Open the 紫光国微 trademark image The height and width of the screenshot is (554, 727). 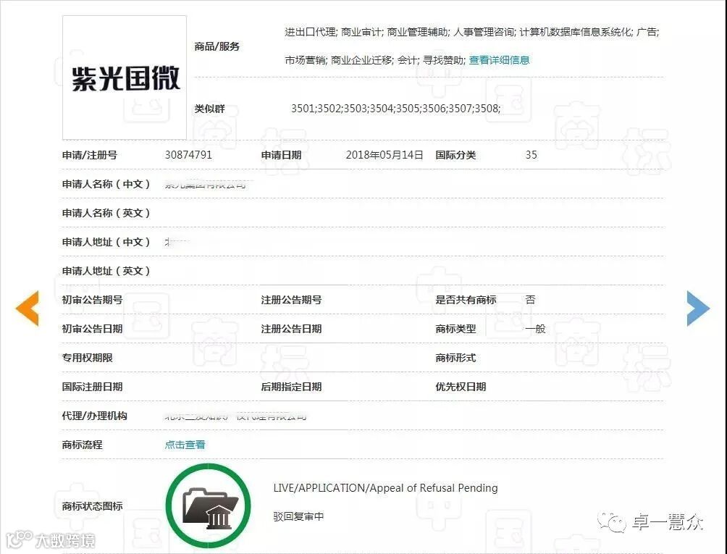125,77
